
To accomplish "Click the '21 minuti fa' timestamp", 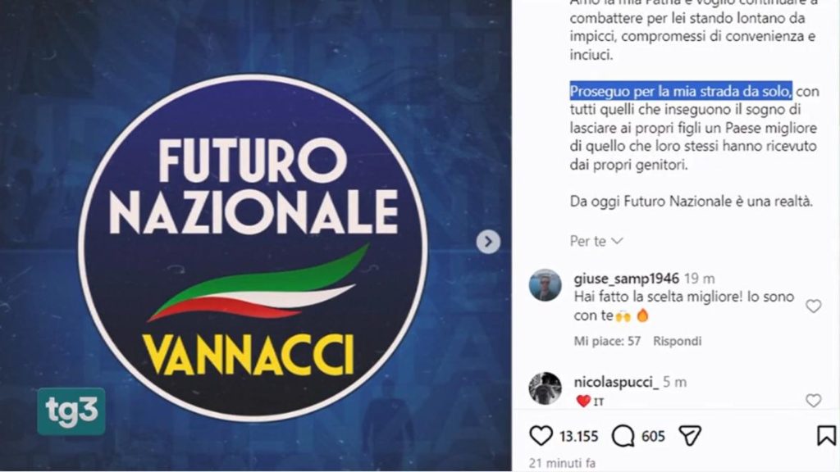I will pyautogui.click(x=562, y=463).
